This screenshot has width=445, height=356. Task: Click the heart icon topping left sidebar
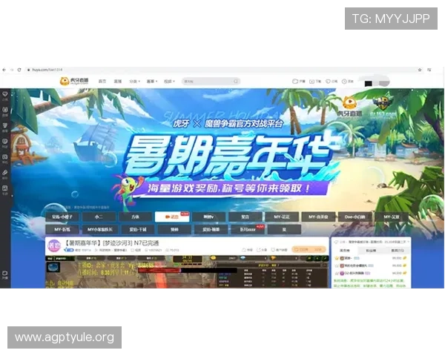tap(5, 96)
